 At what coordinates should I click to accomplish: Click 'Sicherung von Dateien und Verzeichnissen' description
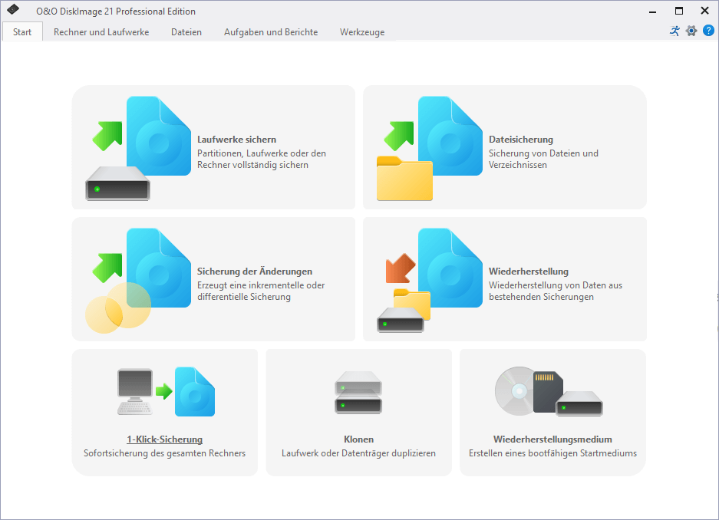pos(543,159)
